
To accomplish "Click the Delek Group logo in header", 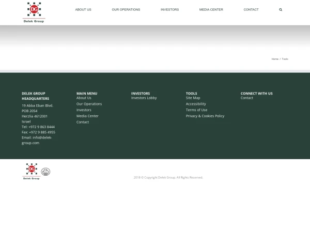I will point(34,12).
